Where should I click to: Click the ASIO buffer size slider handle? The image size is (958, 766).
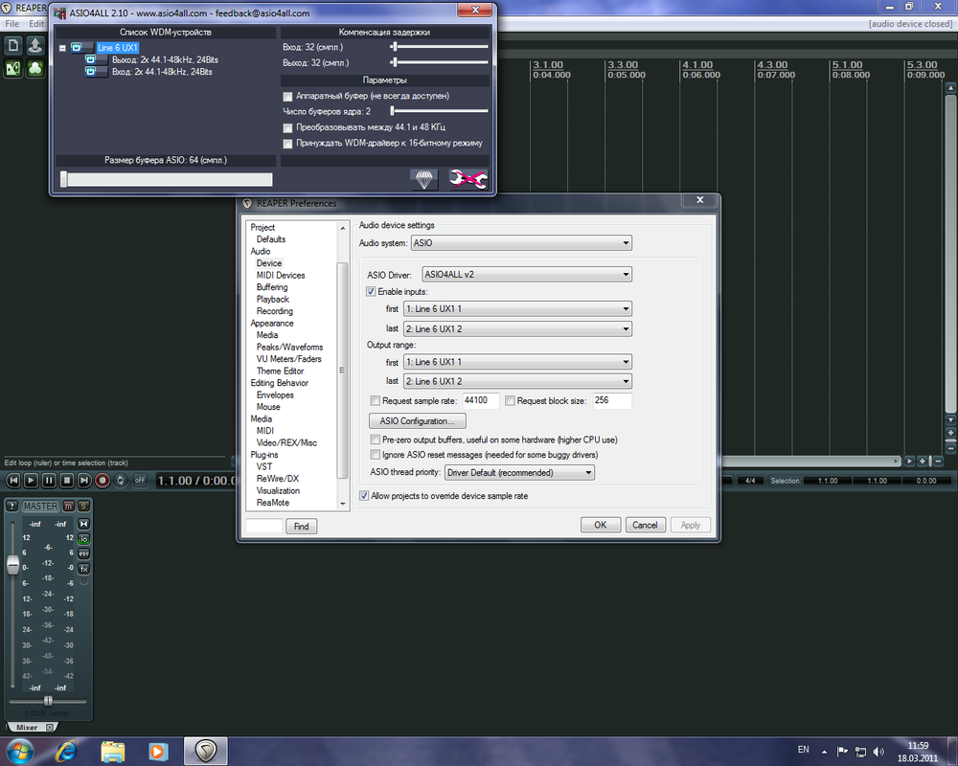pos(63,179)
